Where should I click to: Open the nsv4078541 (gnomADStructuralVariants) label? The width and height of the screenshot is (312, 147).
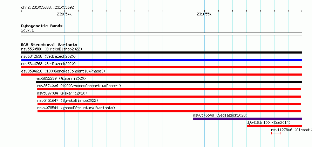[76, 108]
